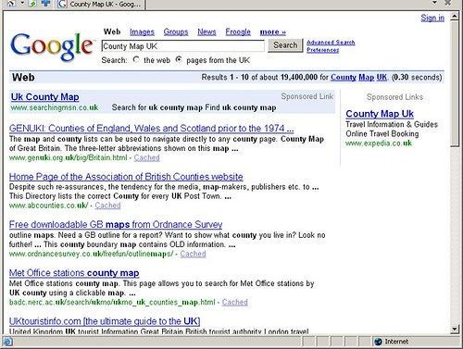Click the scrollbar down arrow

(x=455, y=330)
